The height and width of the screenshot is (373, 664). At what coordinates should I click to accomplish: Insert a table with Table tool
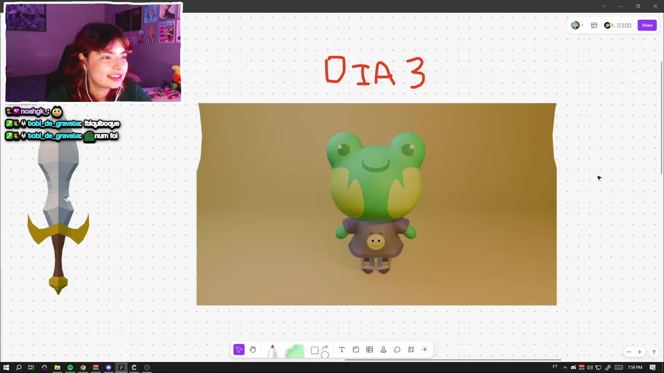[369, 350]
